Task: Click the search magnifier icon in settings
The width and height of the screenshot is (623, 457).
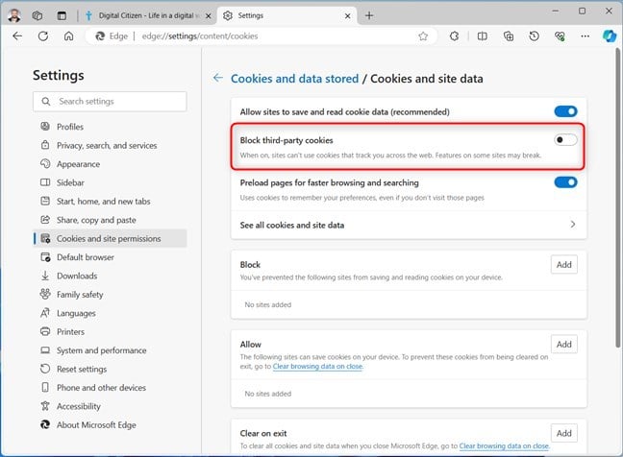Action: [x=46, y=102]
